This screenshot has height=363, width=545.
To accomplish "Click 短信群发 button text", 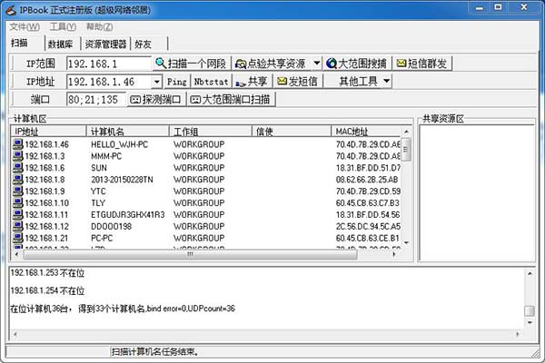I will pos(427,64).
